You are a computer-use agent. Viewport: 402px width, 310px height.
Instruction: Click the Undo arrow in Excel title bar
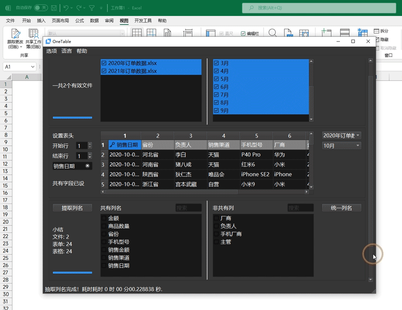coord(66,8)
